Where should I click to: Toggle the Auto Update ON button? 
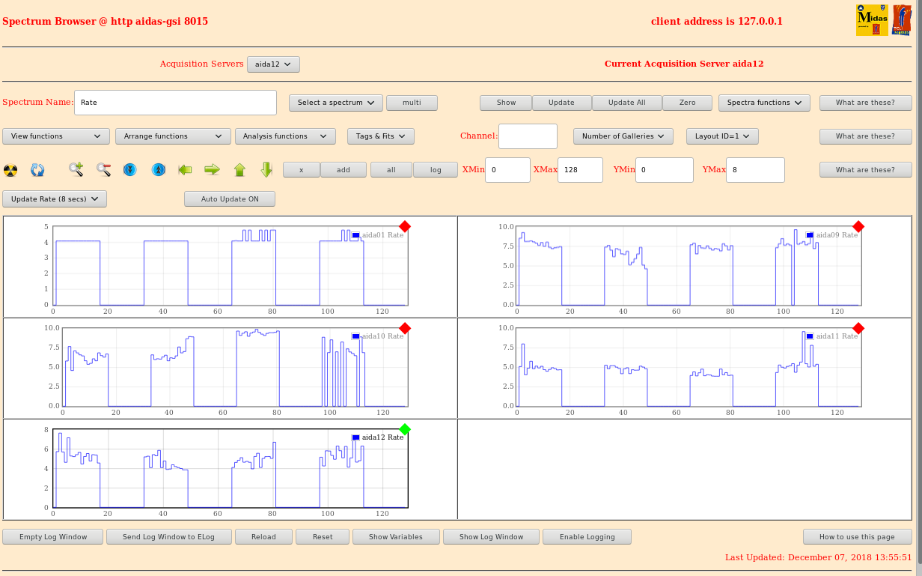pos(229,199)
